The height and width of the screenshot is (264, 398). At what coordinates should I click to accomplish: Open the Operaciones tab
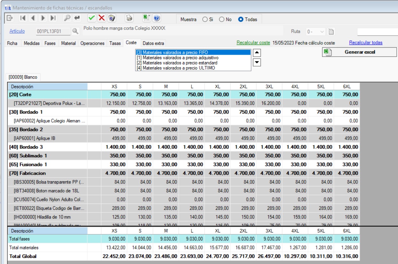92,43
